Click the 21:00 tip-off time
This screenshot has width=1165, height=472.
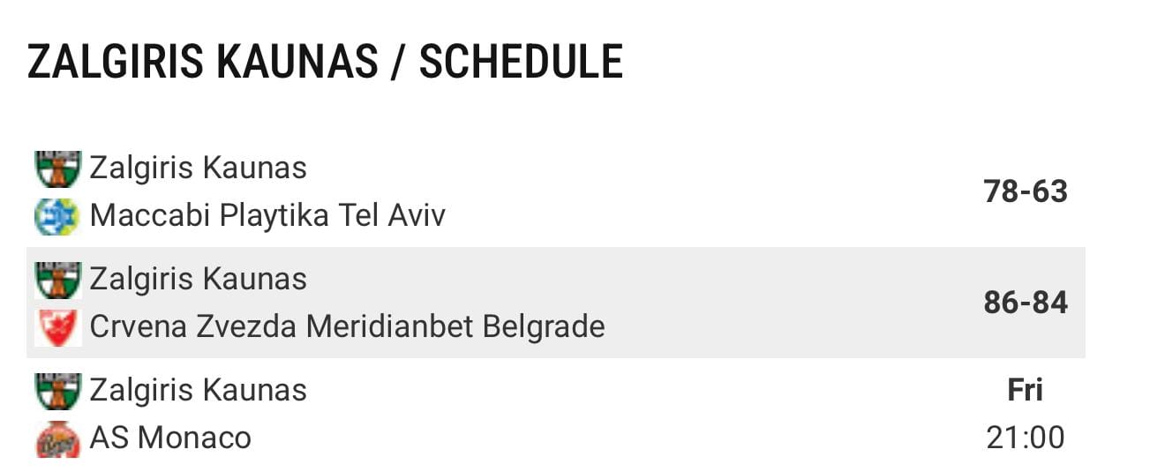pyautogui.click(x=1026, y=438)
